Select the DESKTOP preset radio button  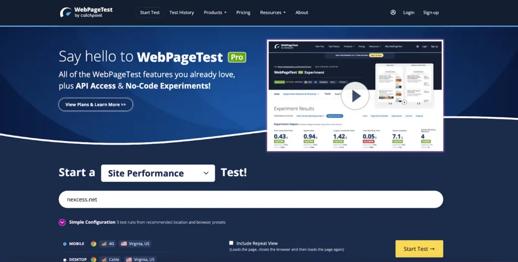point(65,259)
